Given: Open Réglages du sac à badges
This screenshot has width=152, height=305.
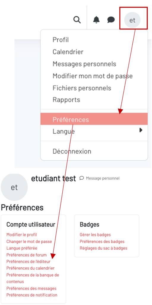Looking at the screenshot, I should pyautogui.click(x=104, y=248).
